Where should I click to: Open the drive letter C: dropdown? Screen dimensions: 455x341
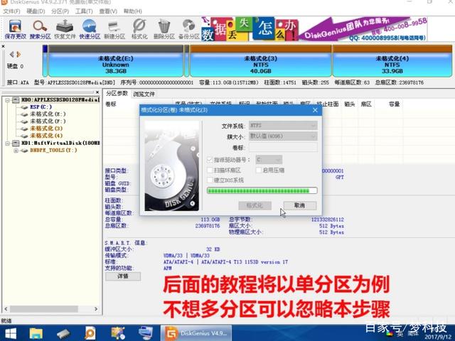269,159
